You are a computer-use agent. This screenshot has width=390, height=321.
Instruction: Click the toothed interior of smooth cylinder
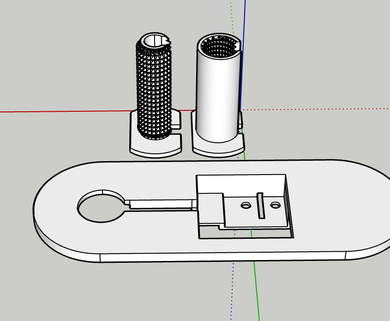218,46
